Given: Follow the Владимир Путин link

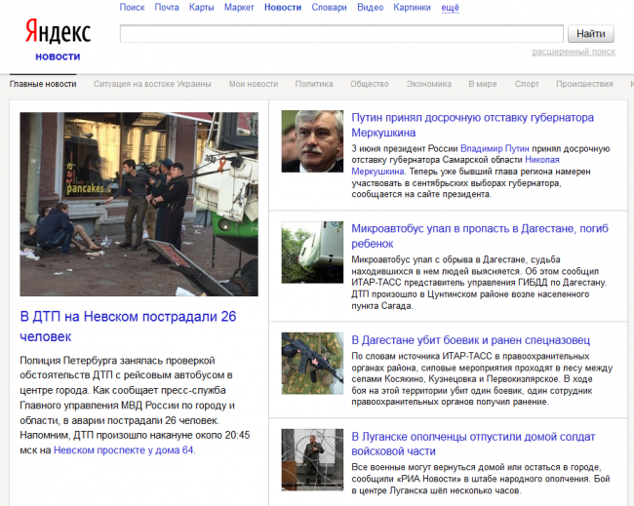Looking at the screenshot, I should pyautogui.click(x=495, y=148).
